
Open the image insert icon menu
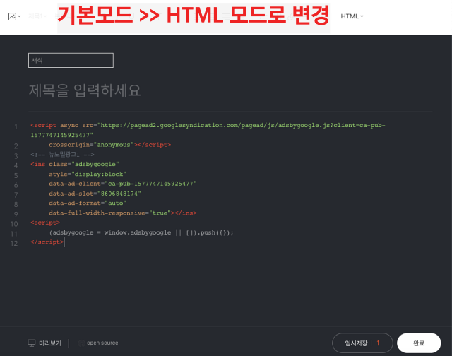14,16
